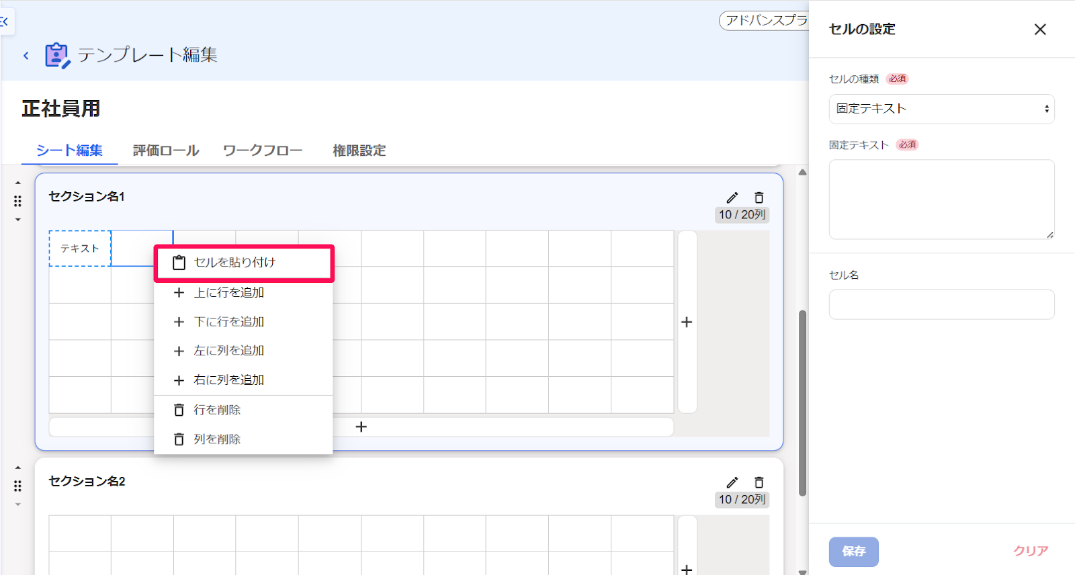The width and height of the screenshot is (1075, 575).
Task: Select 上に行を追加 menu item
Action: (243, 292)
